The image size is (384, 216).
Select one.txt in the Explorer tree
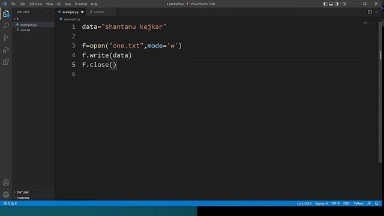pyautogui.click(x=25, y=30)
